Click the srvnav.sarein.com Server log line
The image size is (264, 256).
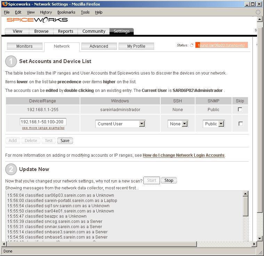(x=55, y=227)
